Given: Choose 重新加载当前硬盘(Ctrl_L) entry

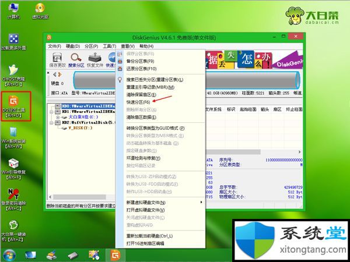Looking at the screenshot, I should [x=160, y=236].
